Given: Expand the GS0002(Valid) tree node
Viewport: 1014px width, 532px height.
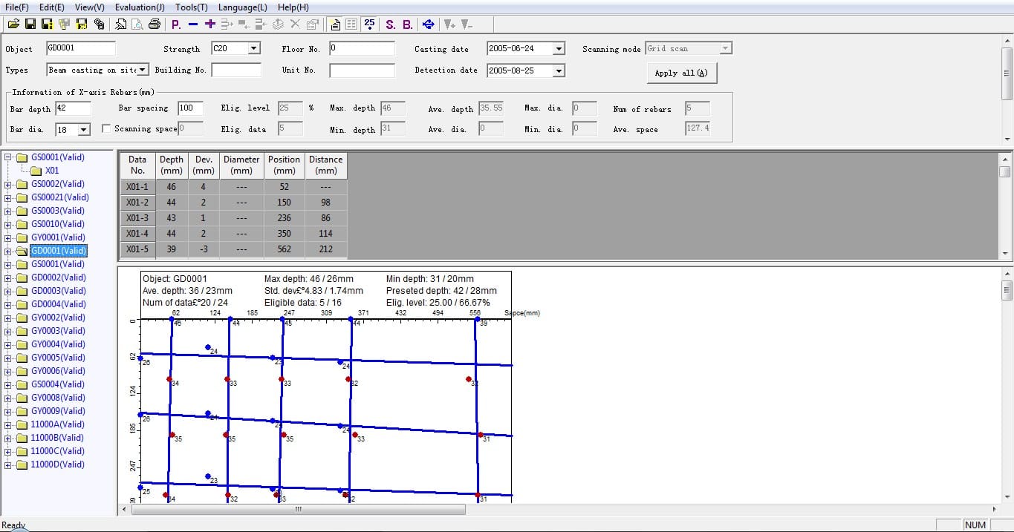Looking at the screenshot, I should pyautogui.click(x=8, y=184).
